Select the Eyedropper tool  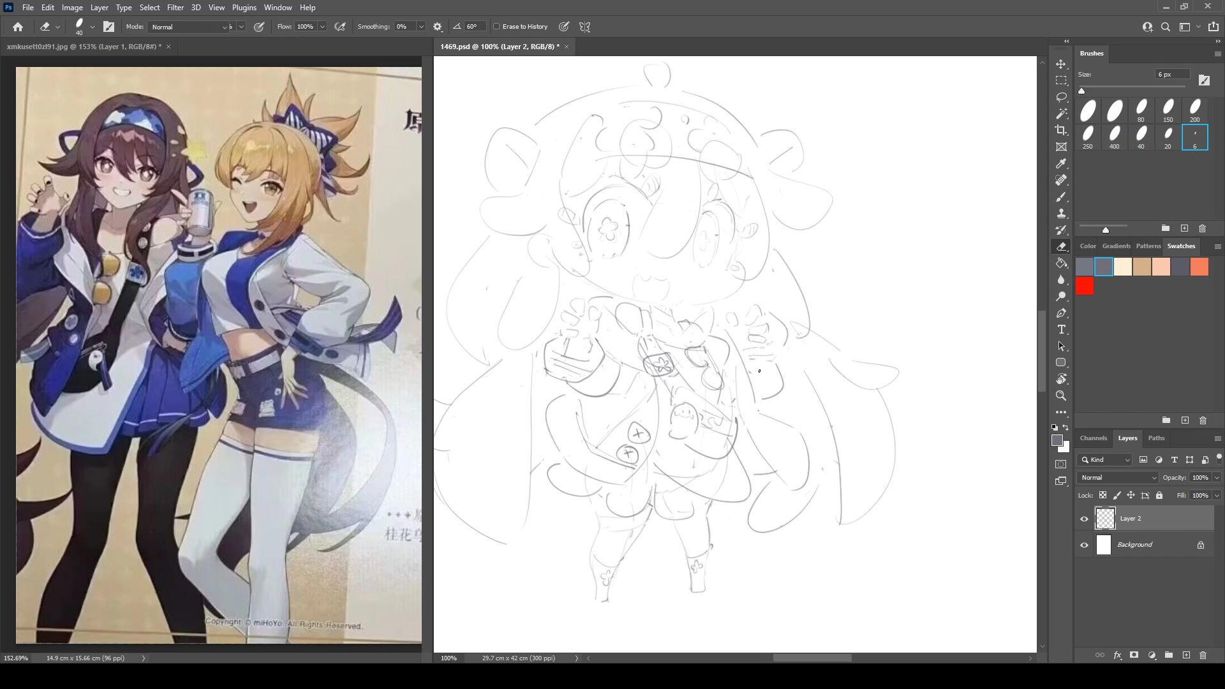1061,164
